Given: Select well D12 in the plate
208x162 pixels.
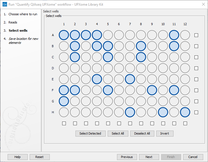Looking at the screenshot, I should pos(185,68).
